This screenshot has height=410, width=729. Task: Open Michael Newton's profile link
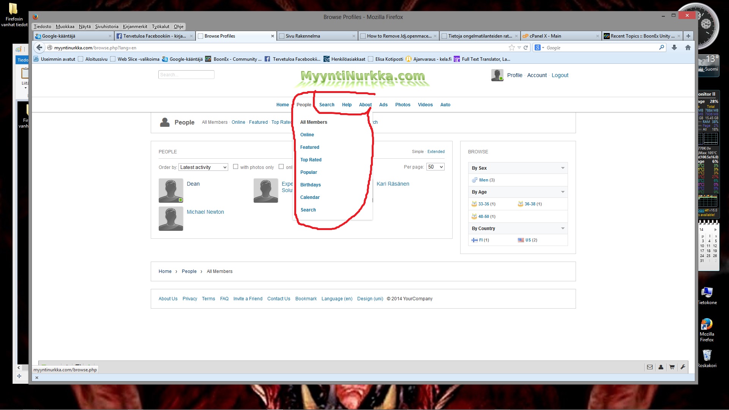tap(205, 212)
